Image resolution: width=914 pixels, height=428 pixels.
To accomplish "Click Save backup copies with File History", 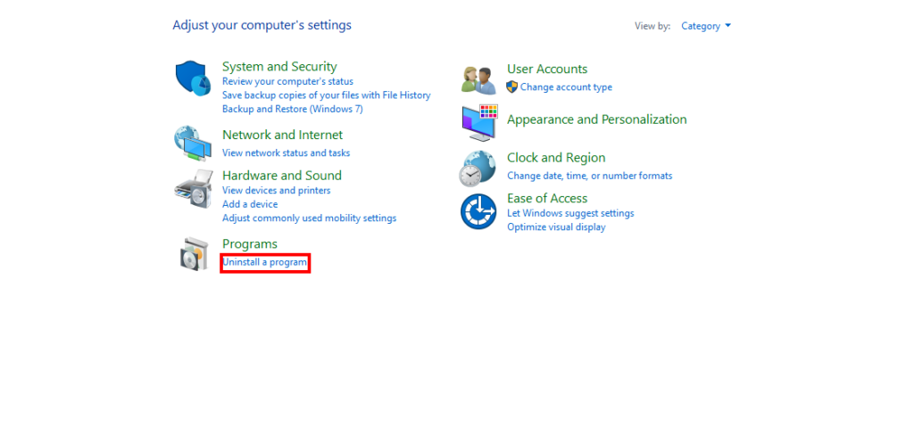I will click(326, 95).
